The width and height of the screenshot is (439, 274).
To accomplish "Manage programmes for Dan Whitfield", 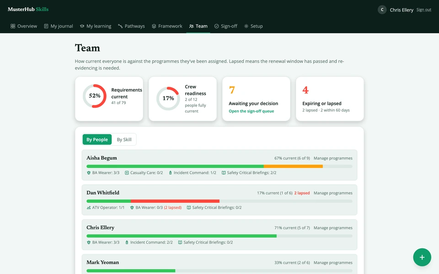I will pyautogui.click(x=333, y=193).
